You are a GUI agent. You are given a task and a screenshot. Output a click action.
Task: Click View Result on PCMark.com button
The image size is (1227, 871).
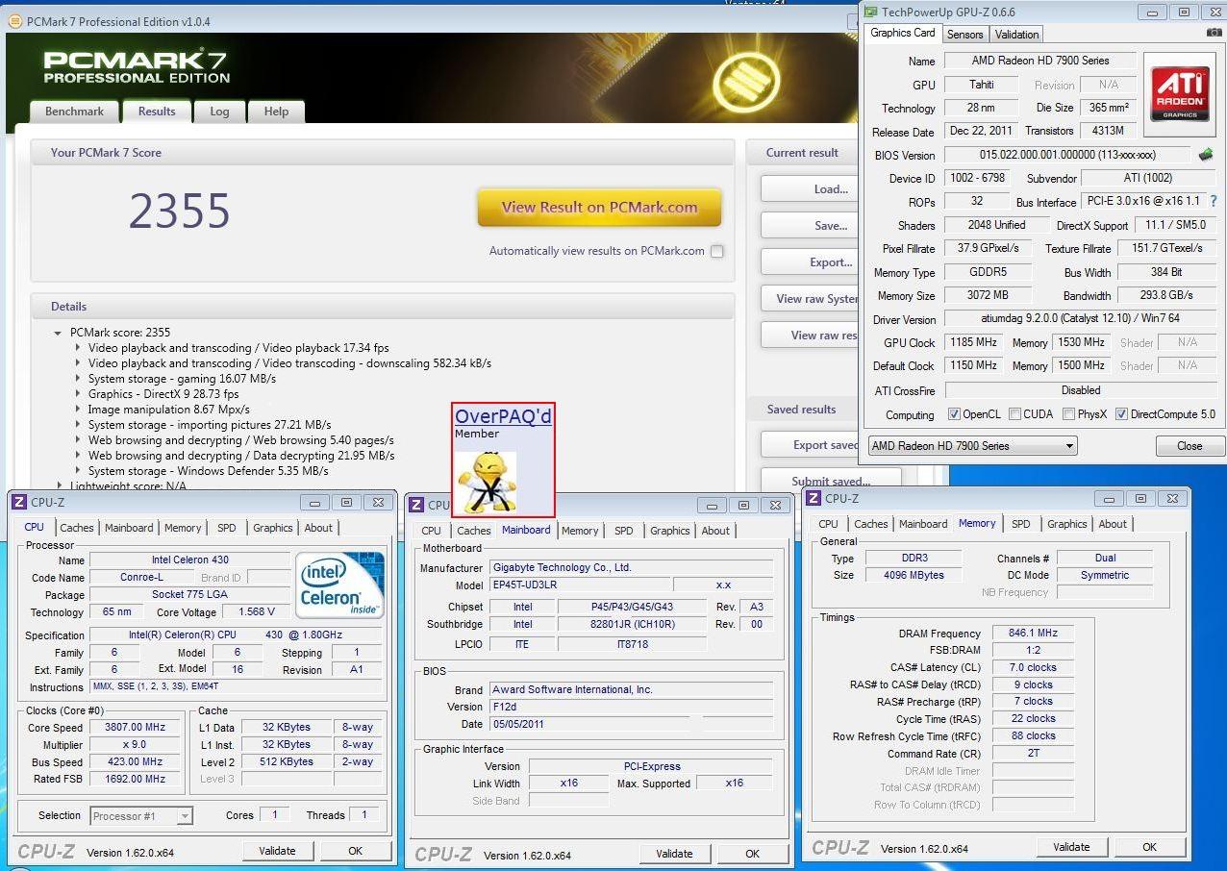click(599, 208)
